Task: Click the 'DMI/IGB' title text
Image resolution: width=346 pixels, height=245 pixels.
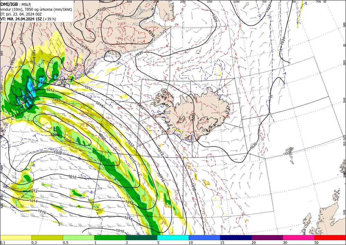Action: click(9, 4)
